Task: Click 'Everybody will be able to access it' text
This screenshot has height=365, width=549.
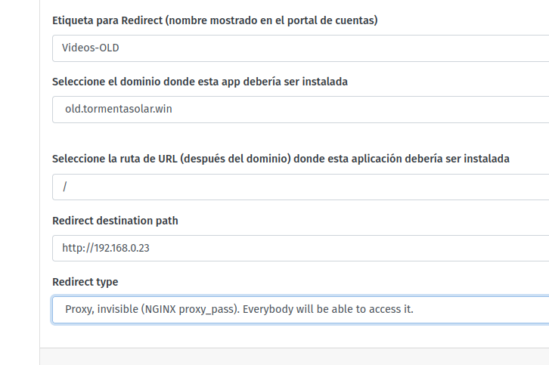Action: pos(327,309)
